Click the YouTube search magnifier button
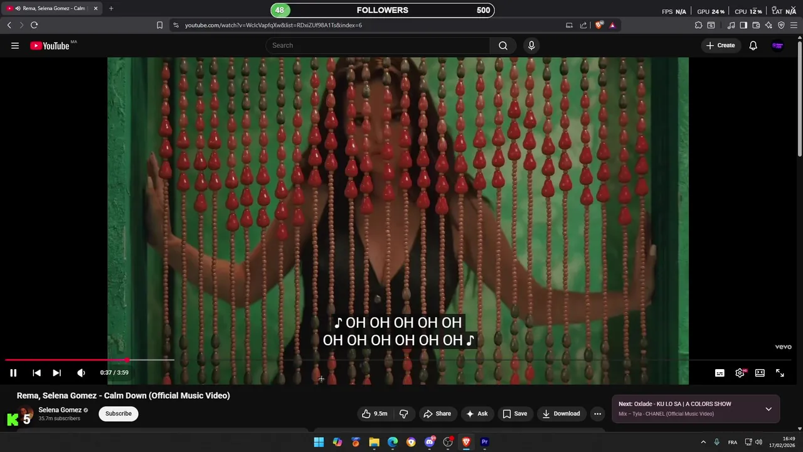This screenshot has height=452, width=803. 503,45
